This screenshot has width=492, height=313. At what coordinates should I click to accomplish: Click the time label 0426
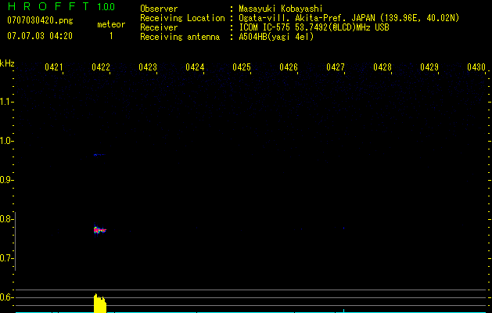[289, 67]
